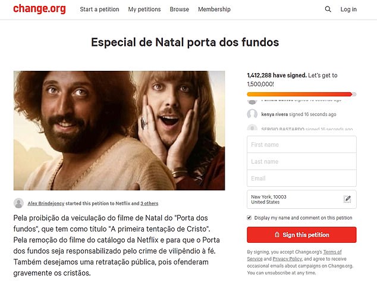Click the Log in link

point(348,10)
